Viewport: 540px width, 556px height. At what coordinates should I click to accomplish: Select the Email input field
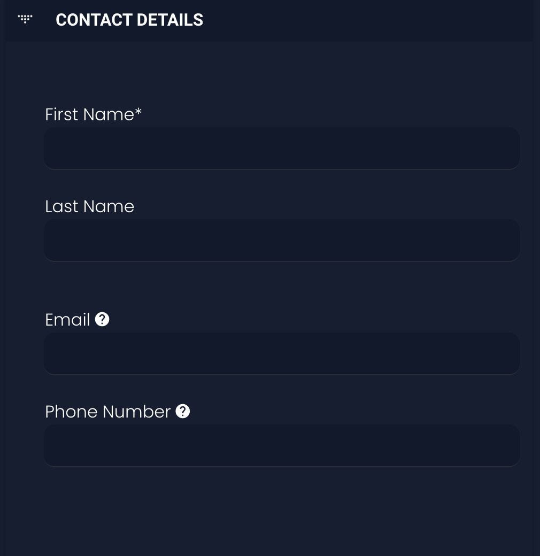[x=281, y=353]
